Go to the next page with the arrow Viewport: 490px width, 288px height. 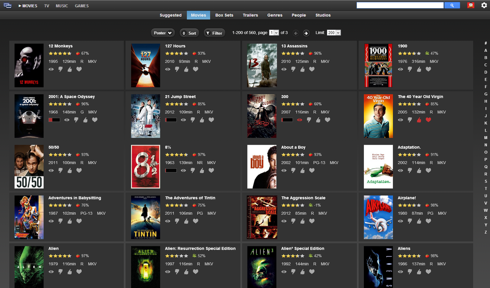(306, 33)
